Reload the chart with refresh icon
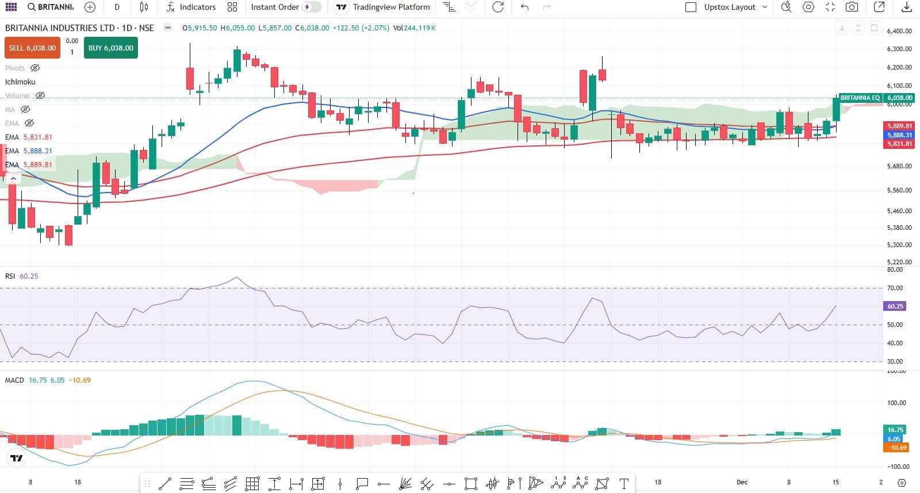The width and height of the screenshot is (920, 493). coord(498,7)
